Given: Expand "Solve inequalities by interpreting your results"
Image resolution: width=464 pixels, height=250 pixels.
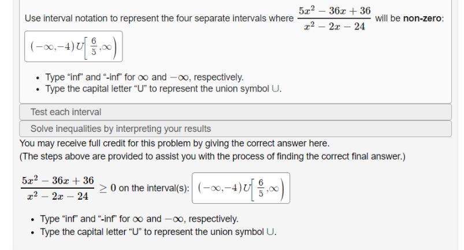Looking at the screenshot, I should point(235,128).
